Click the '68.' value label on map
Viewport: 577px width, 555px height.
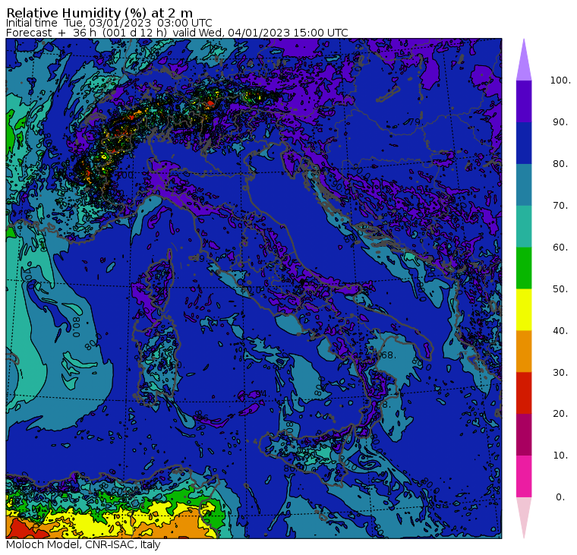387,355
